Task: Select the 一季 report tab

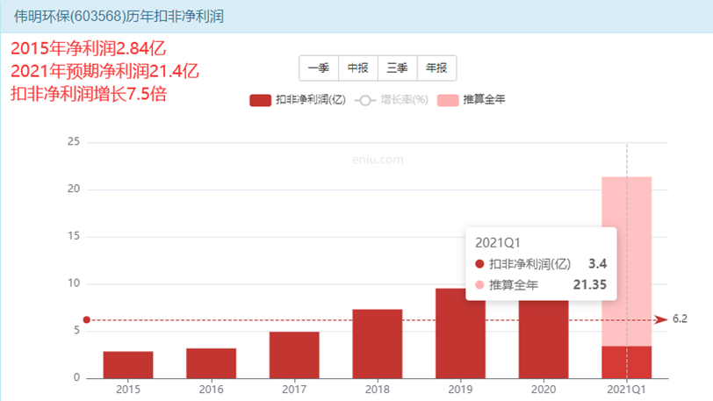Action: pos(319,68)
